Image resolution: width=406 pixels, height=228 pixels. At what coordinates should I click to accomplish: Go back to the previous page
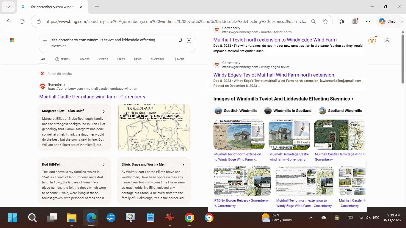[x=9, y=21]
